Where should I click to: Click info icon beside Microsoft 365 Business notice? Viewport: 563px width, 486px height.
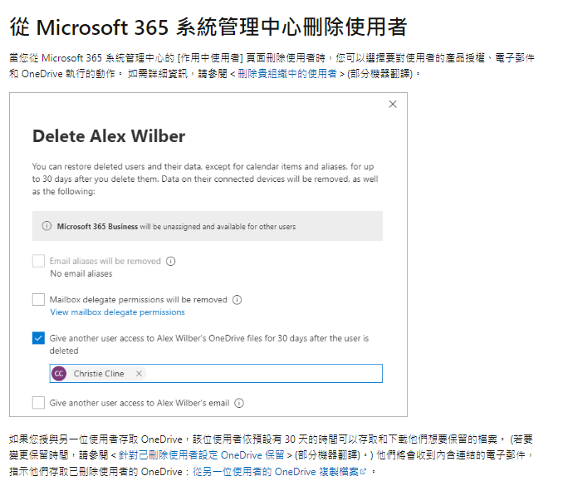click(x=47, y=226)
